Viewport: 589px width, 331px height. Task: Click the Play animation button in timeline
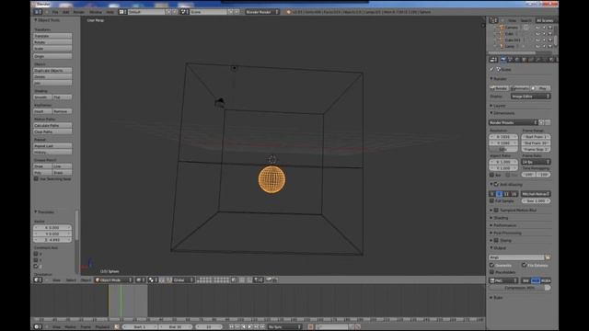[249, 326]
